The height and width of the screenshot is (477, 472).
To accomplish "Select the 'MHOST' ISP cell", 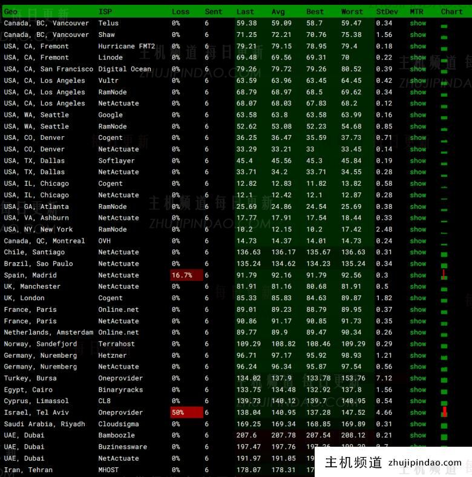I will 108,470.
